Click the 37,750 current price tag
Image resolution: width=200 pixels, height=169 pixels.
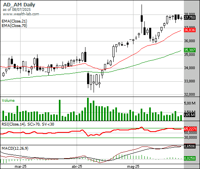[x=190, y=18]
